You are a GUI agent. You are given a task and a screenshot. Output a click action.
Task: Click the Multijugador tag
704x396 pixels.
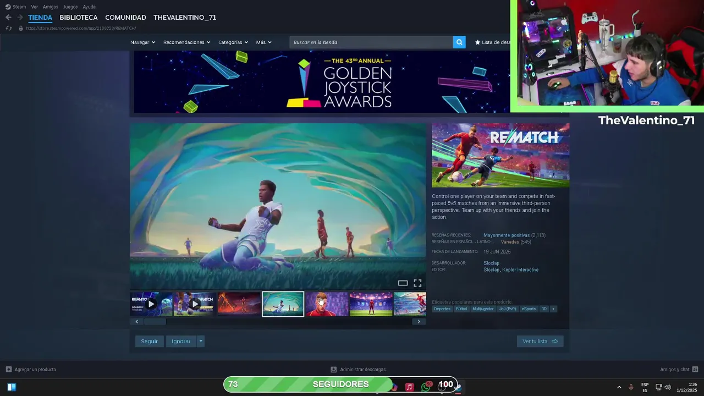(x=483, y=309)
